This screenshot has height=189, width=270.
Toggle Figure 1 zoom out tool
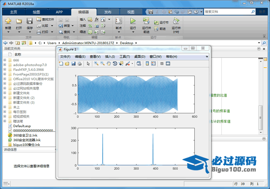coord(102,64)
